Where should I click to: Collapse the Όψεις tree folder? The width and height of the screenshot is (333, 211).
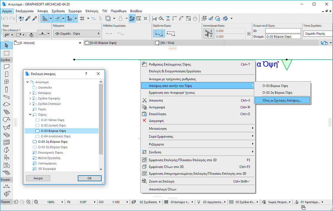[30, 115]
